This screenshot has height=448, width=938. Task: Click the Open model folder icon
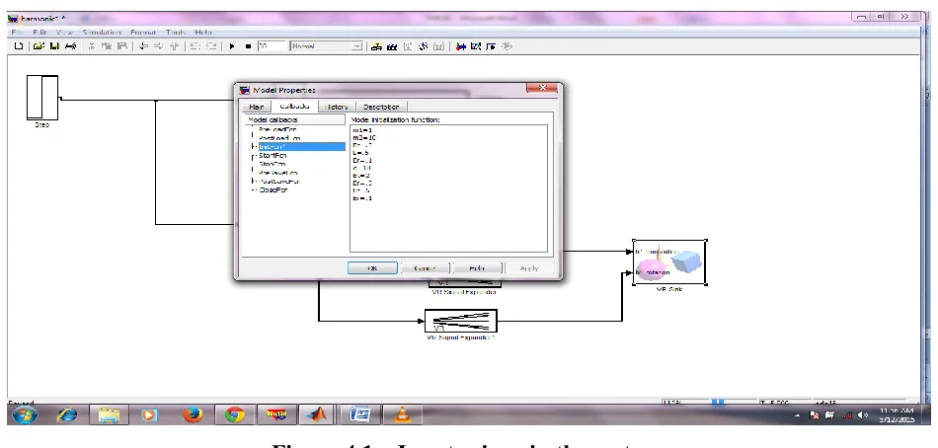click(39, 46)
